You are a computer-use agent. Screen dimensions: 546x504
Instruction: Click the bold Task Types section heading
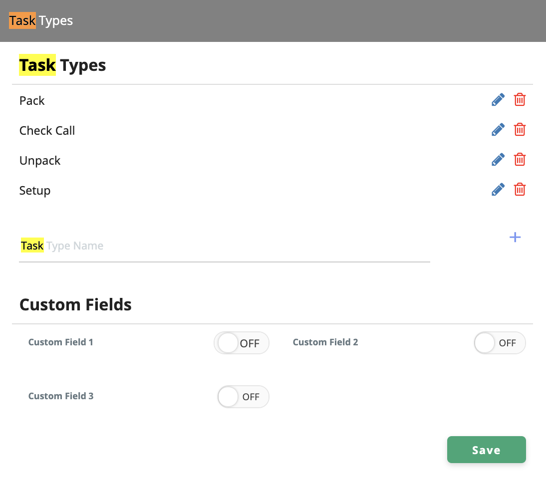(62, 65)
